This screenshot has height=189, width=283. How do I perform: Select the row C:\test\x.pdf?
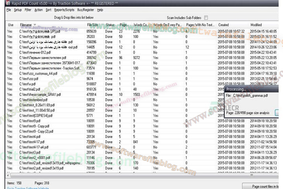coord(142,84)
